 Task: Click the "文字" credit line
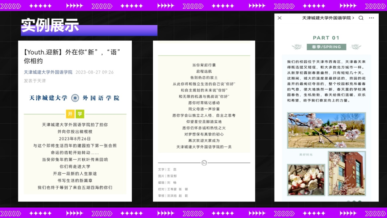167,169
